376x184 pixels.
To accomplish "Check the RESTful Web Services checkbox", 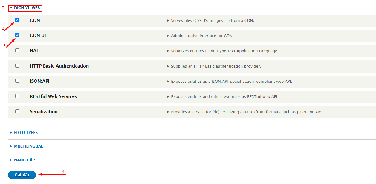I will point(17,96).
